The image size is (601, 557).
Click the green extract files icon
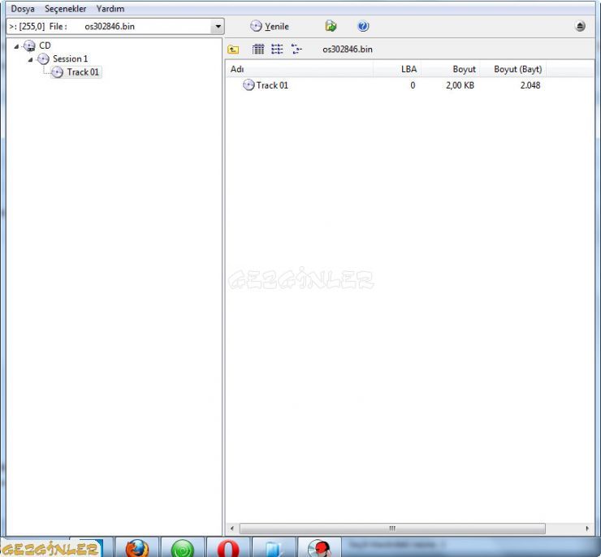(x=331, y=26)
